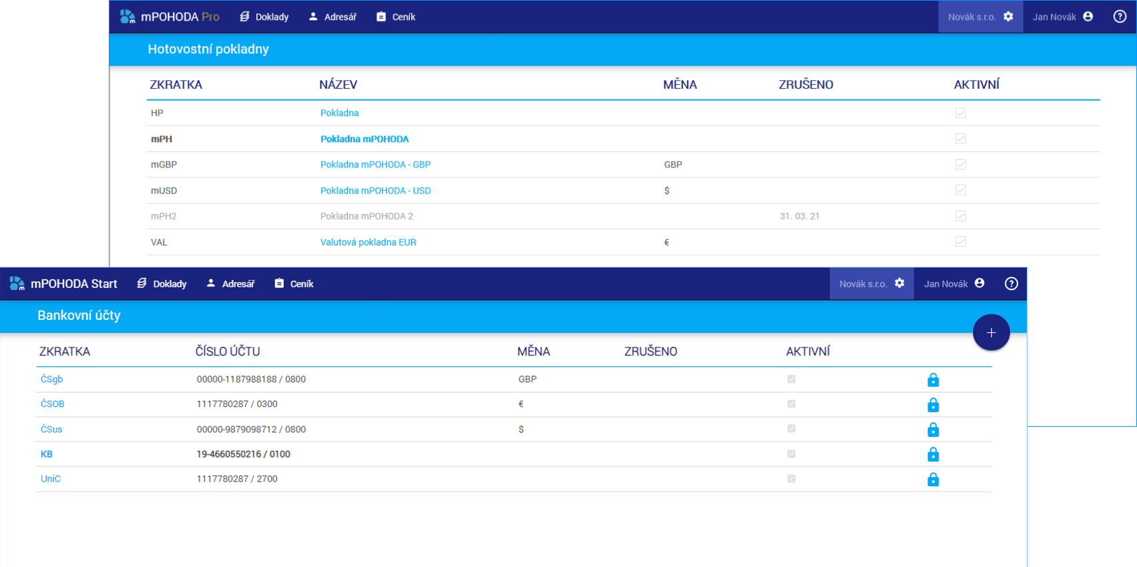
Task: Open Novák s.r.o. company settings in mPOHODA Start
Action: pyautogui.click(x=871, y=283)
